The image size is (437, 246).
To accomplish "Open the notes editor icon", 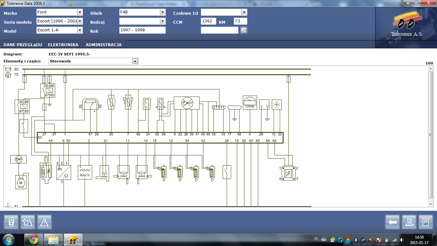I will click(x=425, y=222).
